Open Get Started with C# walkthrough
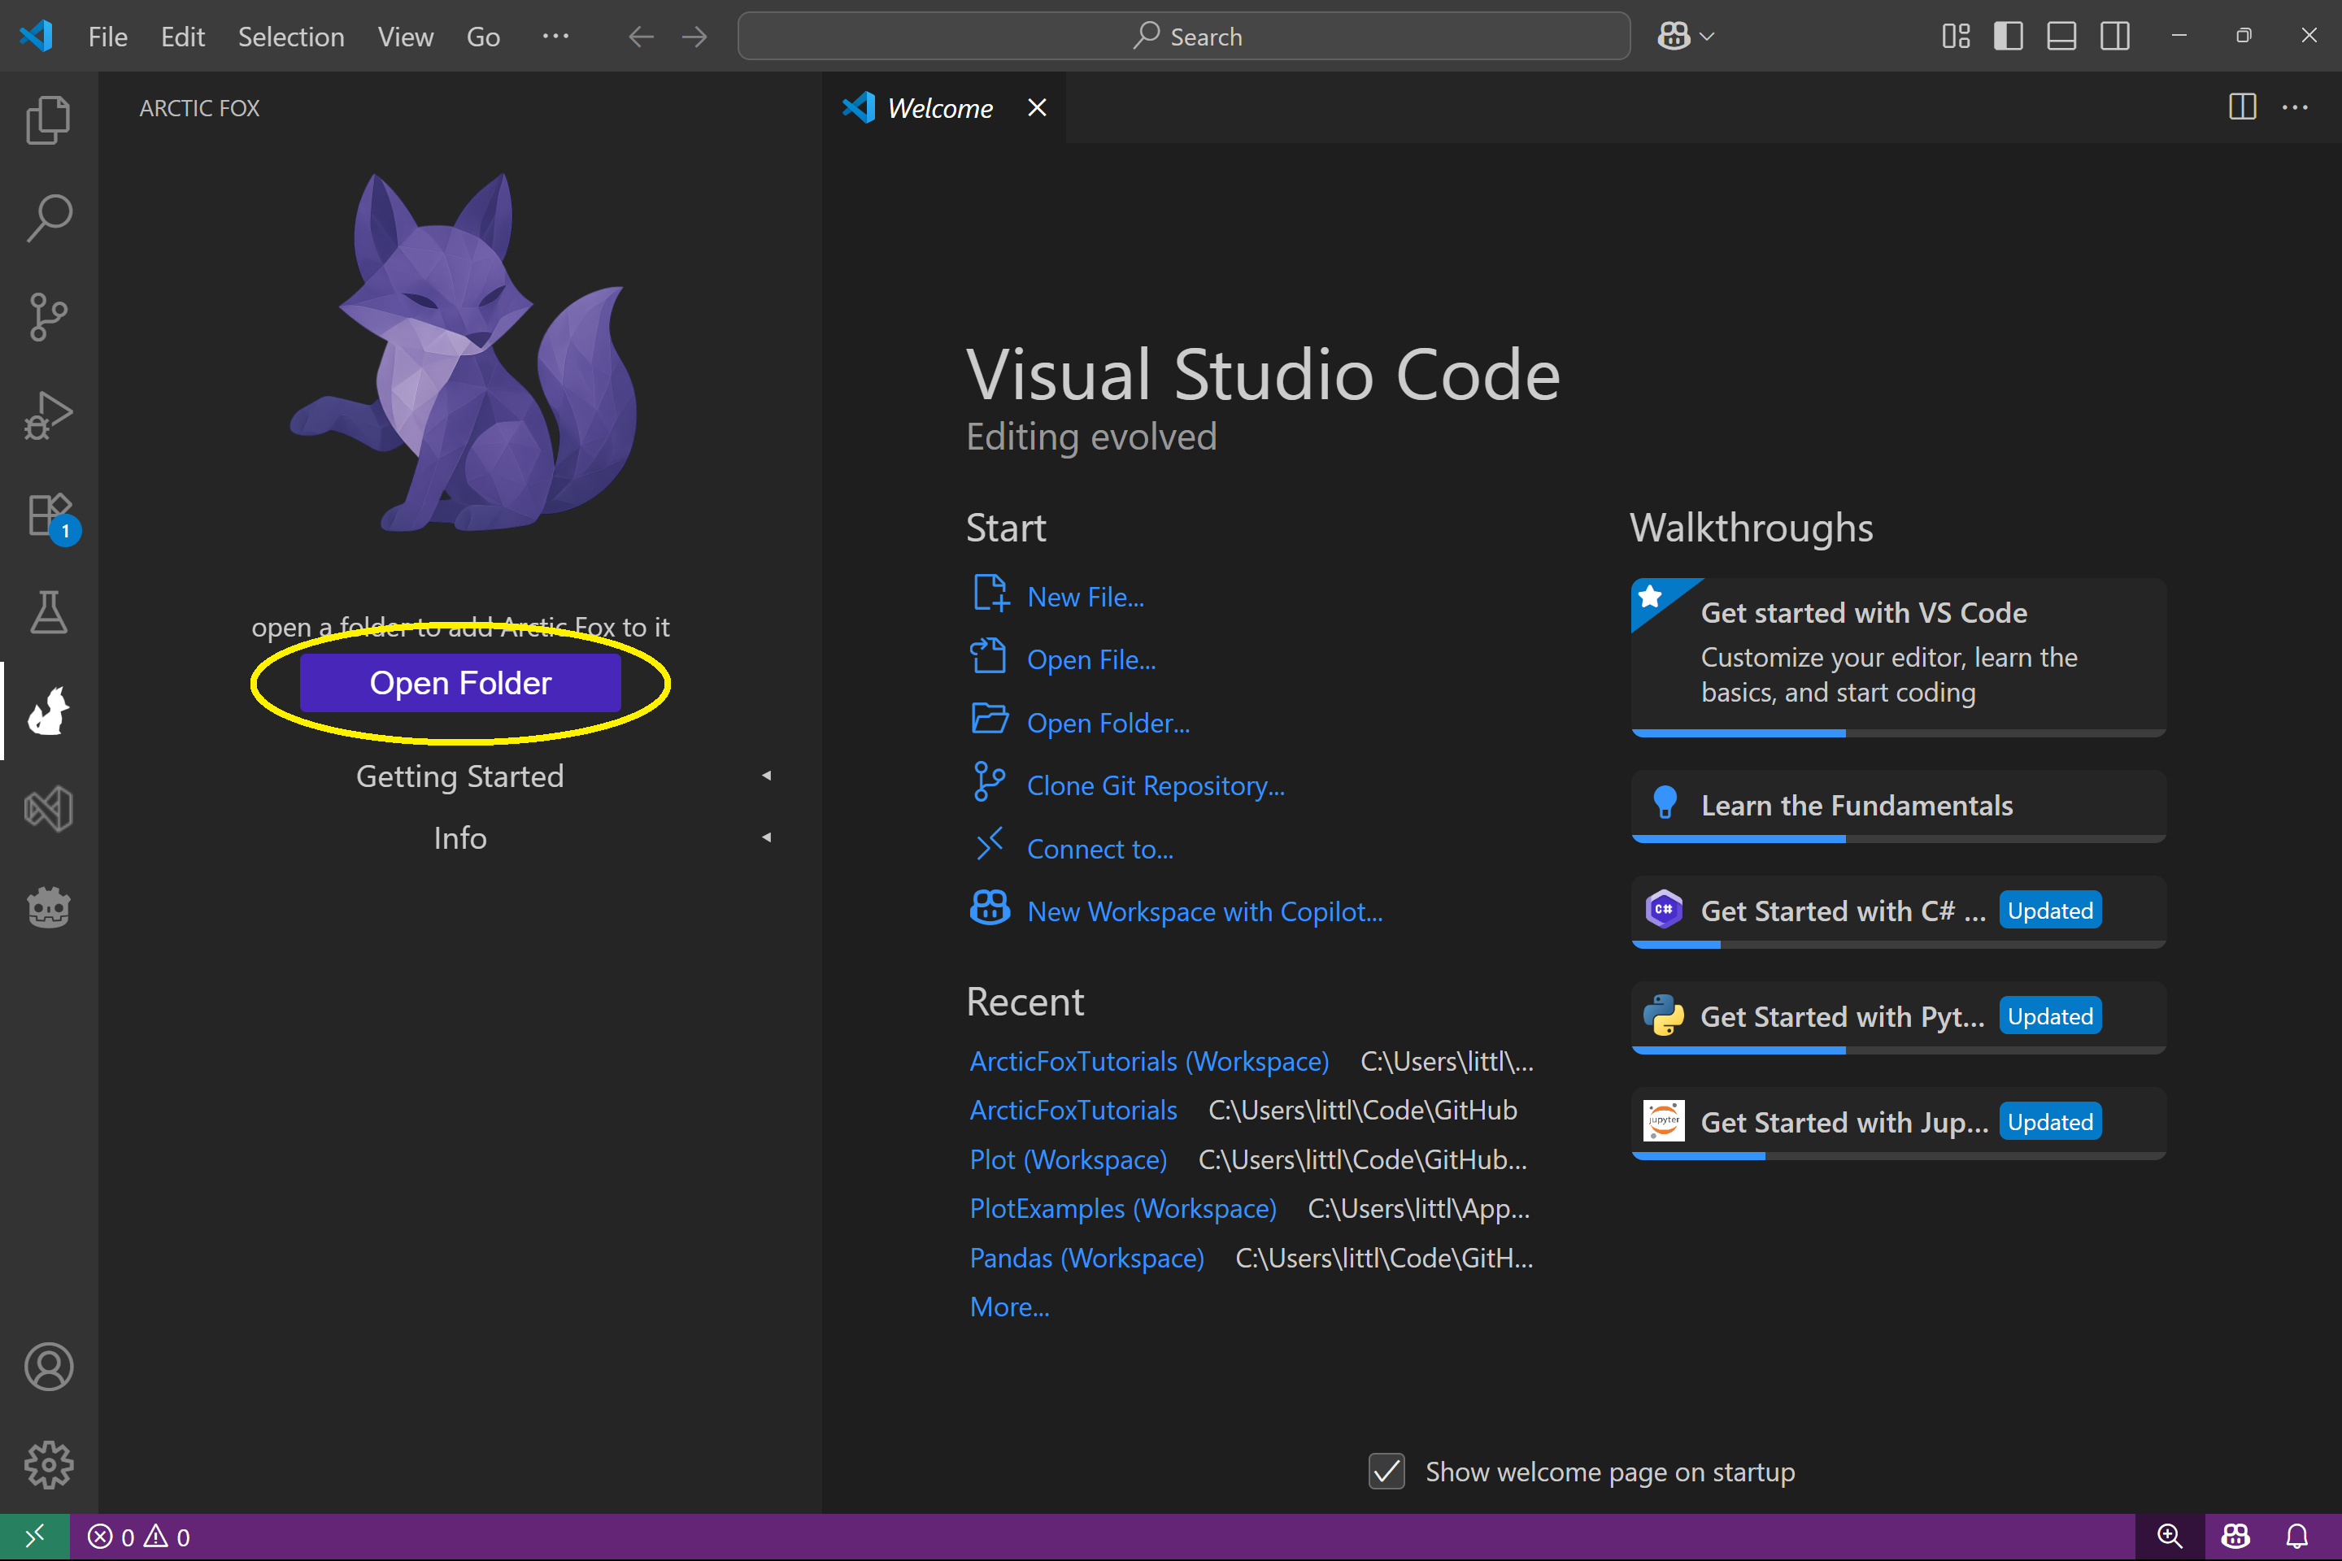 pos(1898,911)
